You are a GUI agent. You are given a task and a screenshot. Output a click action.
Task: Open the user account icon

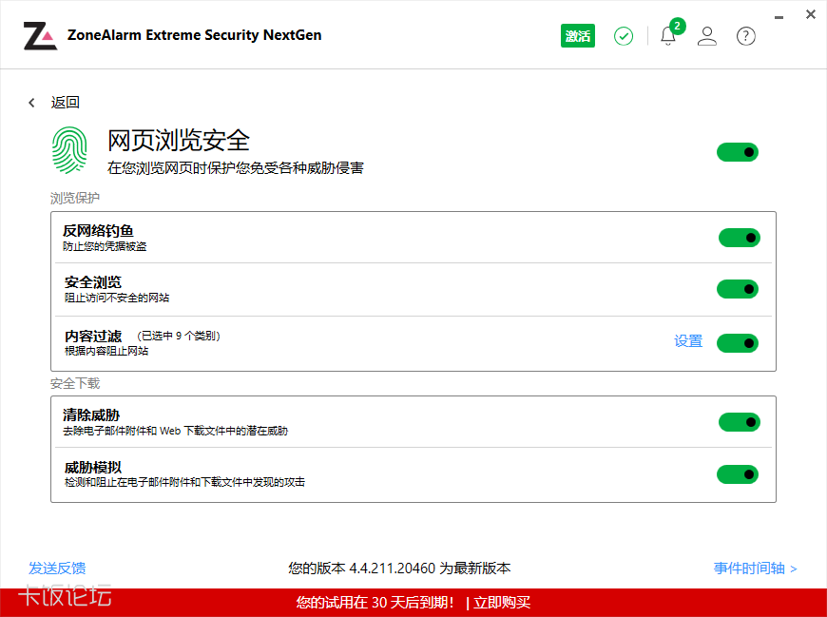707,36
